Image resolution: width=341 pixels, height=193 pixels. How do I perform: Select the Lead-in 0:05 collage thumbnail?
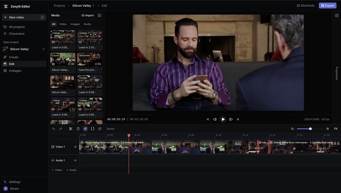pyautogui.click(x=90, y=108)
